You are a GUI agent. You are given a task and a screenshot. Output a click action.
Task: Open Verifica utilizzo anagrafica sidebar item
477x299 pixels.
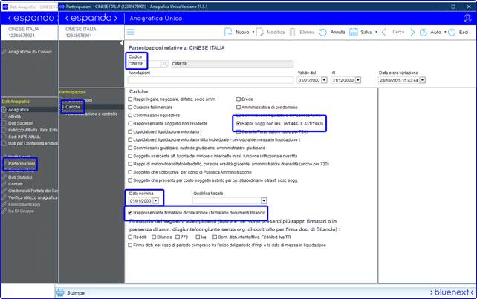pos(33,197)
